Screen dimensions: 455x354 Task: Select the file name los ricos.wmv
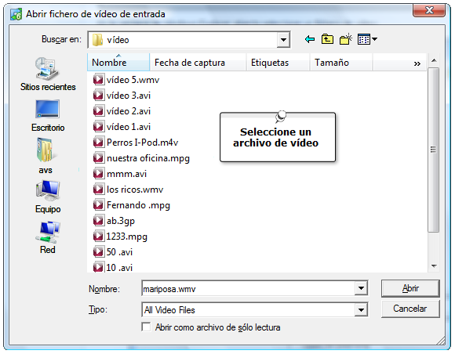[x=135, y=190]
